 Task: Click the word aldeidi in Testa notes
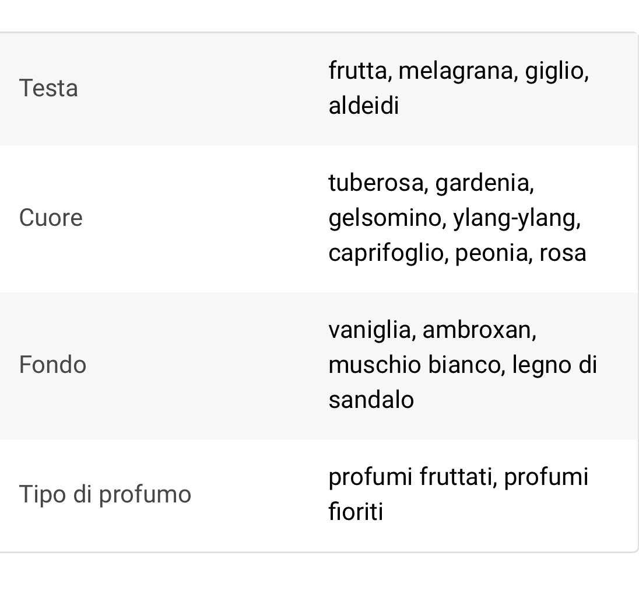click(x=363, y=106)
